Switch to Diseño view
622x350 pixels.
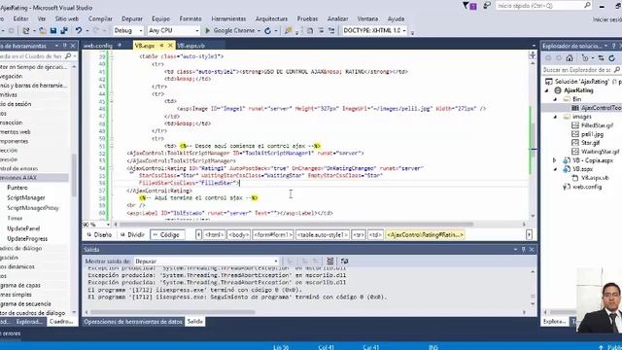99,235
